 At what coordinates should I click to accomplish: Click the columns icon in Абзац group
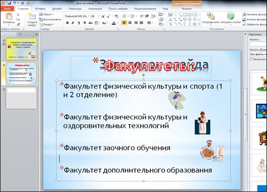point(150,23)
